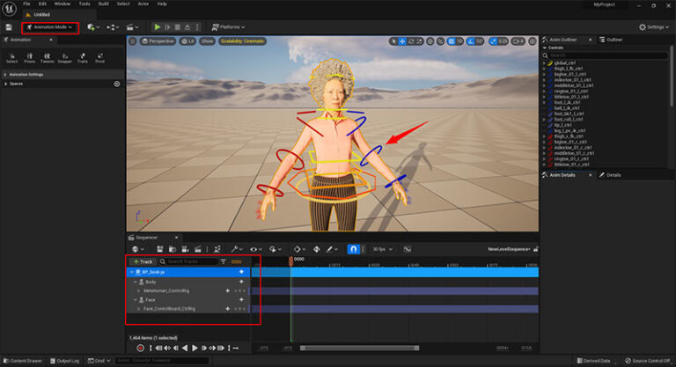Open the Window menu

pos(62,4)
